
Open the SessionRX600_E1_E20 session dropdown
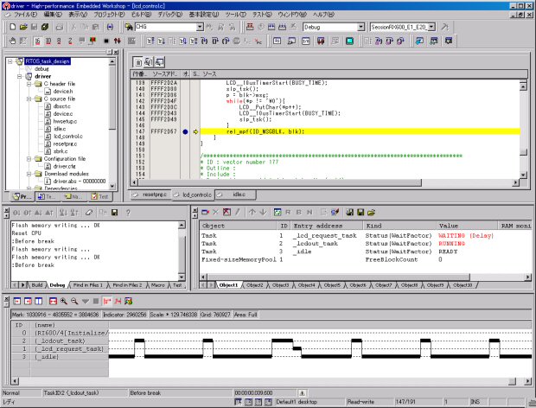[x=431, y=27]
